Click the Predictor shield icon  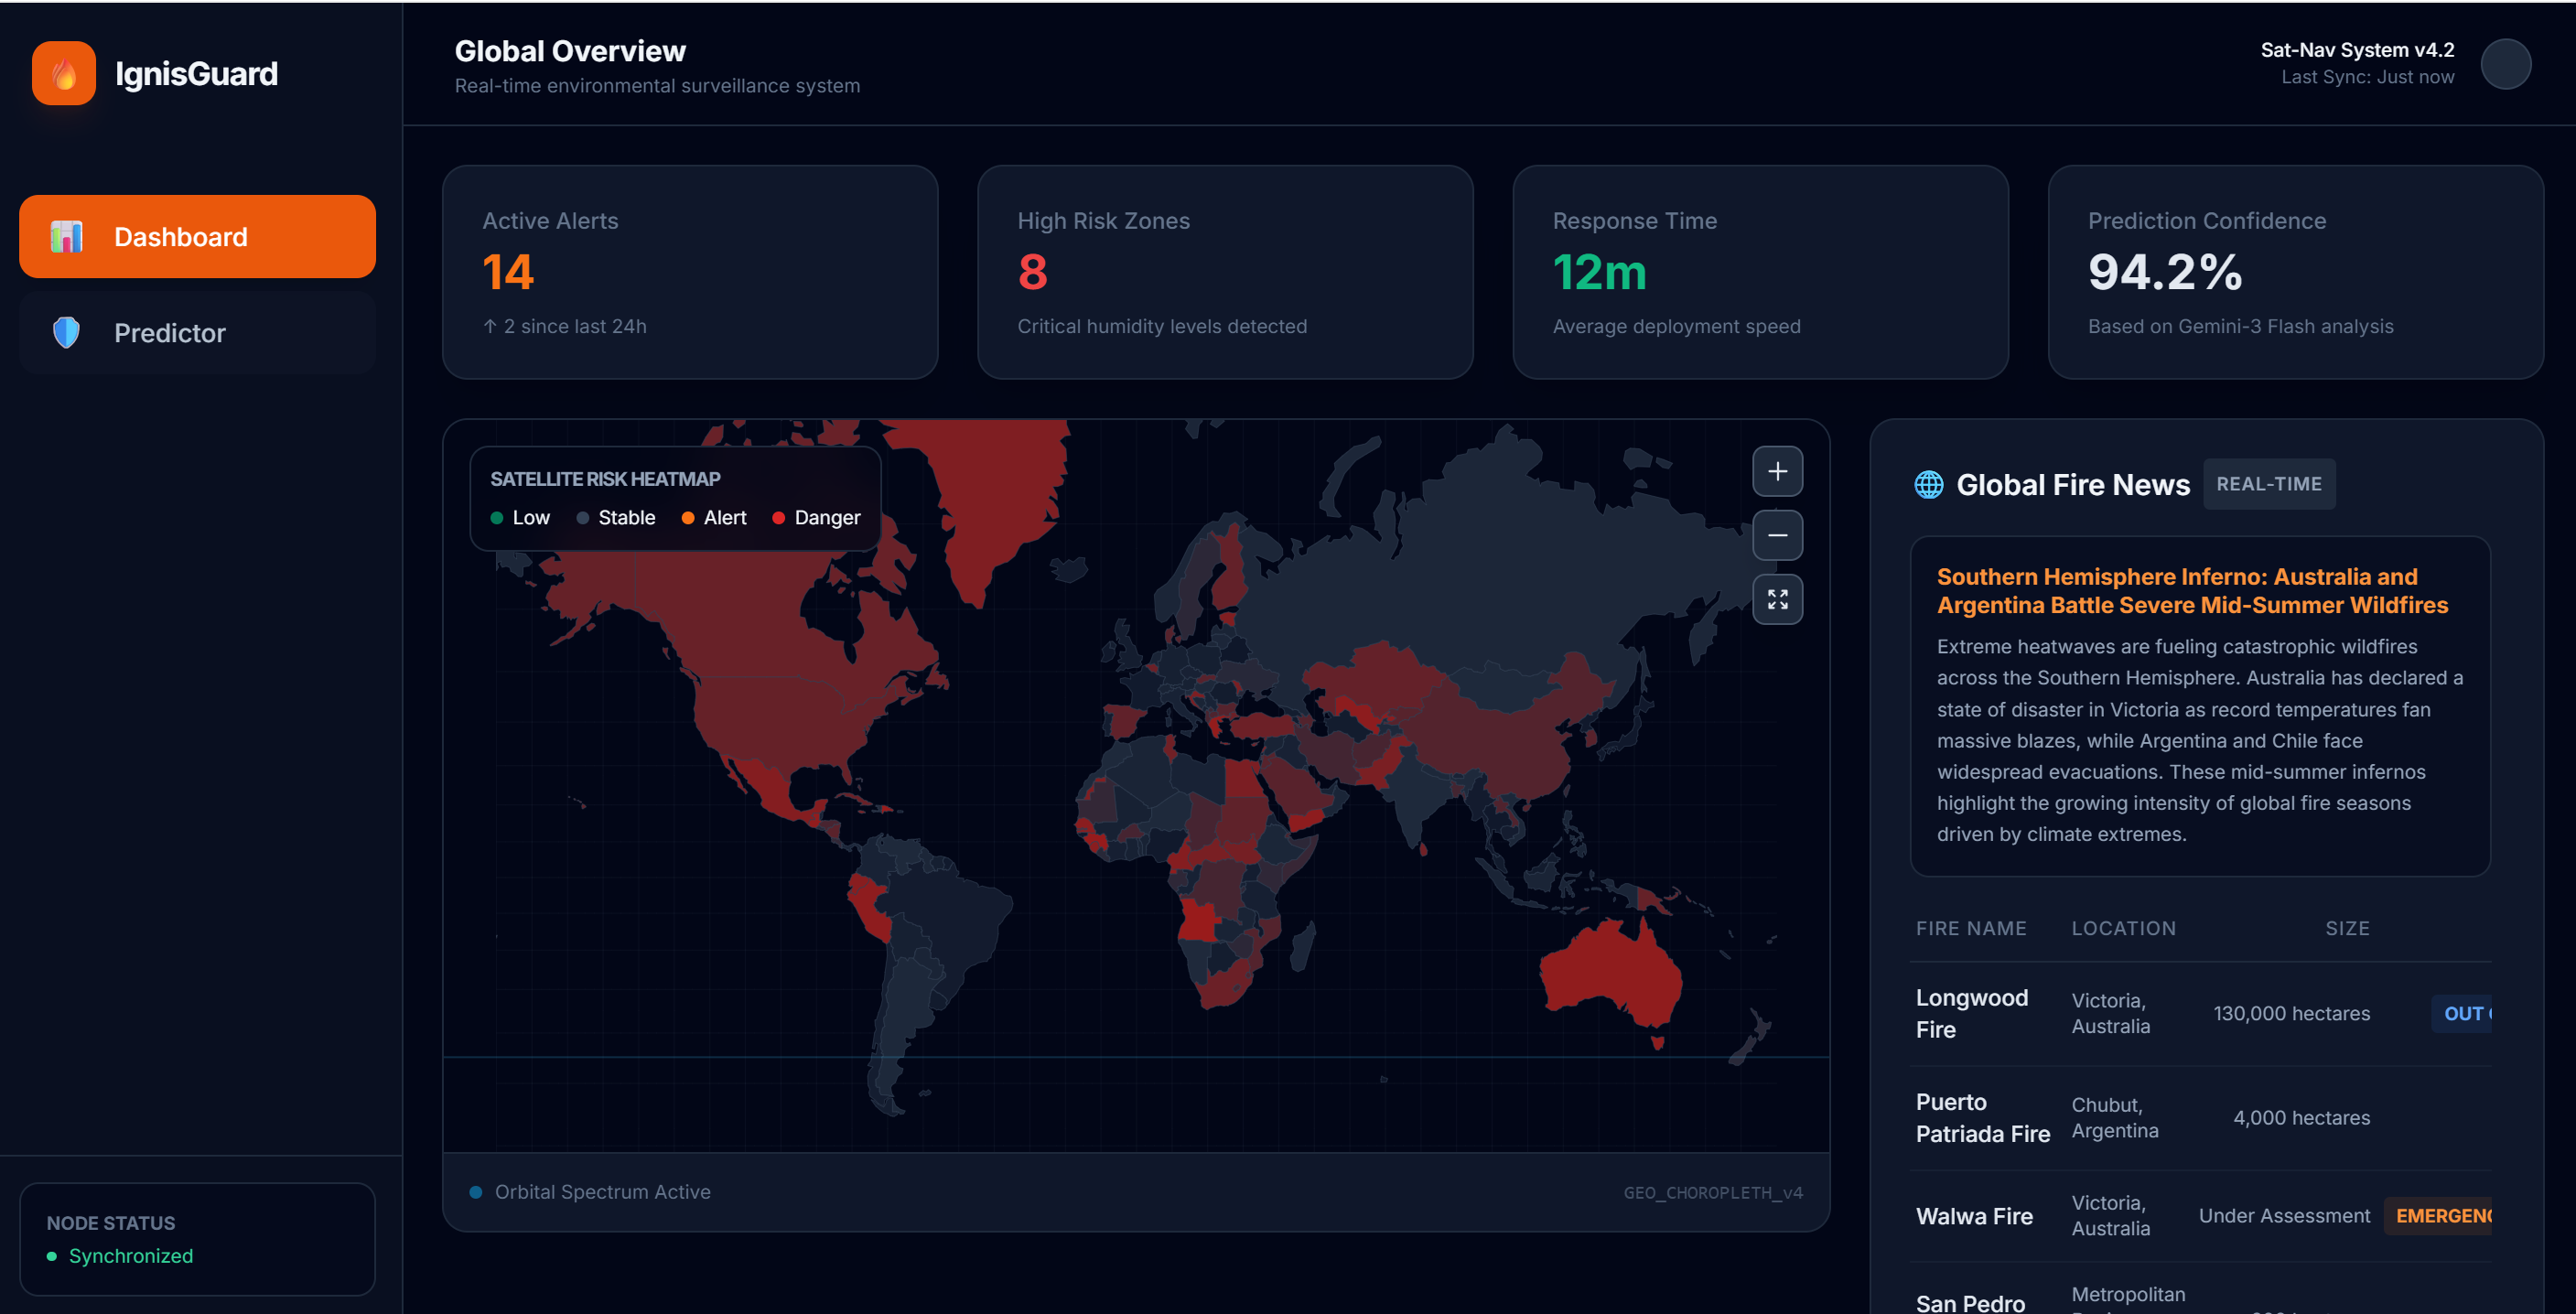[x=67, y=332]
